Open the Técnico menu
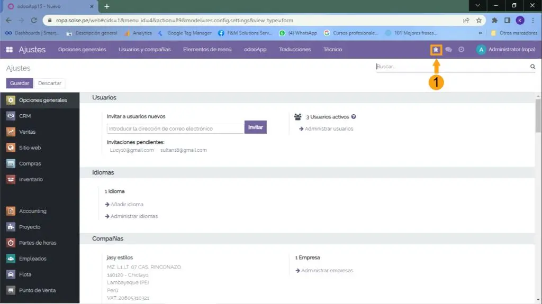Screen dimensions: 542x304 pyautogui.click(x=332, y=50)
